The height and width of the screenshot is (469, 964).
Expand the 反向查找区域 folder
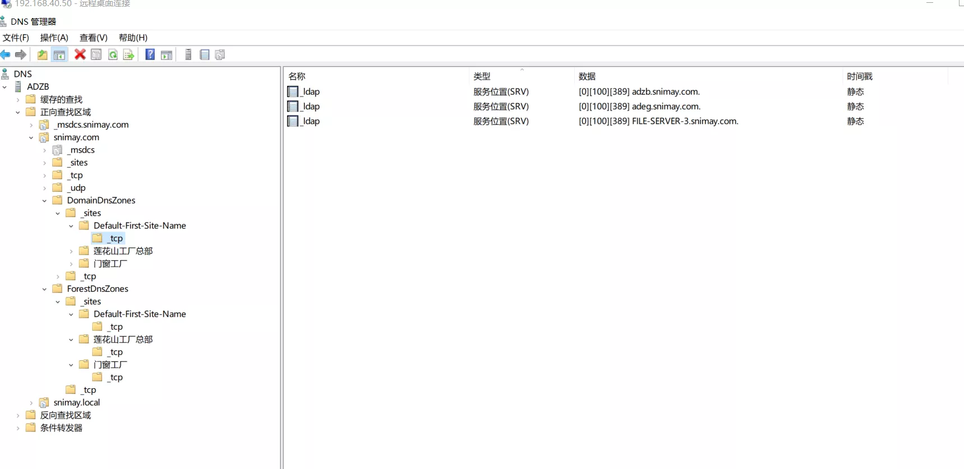click(x=18, y=416)
